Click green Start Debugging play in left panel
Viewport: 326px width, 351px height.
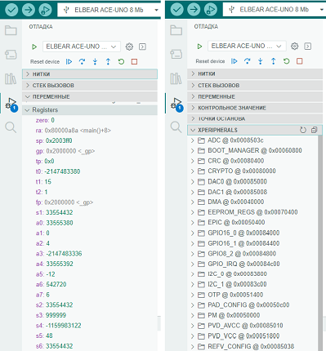34,47
